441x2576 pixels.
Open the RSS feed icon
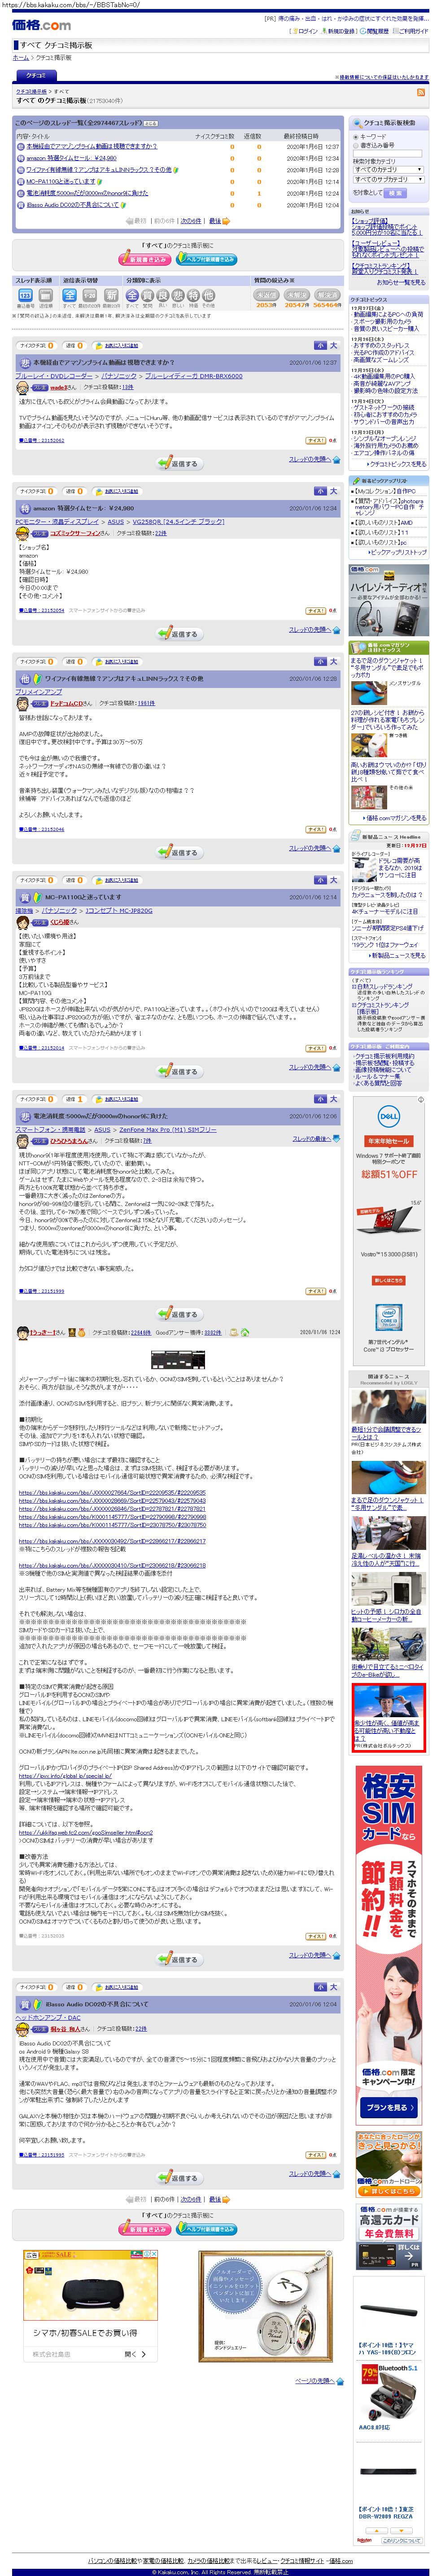(420, 92)
